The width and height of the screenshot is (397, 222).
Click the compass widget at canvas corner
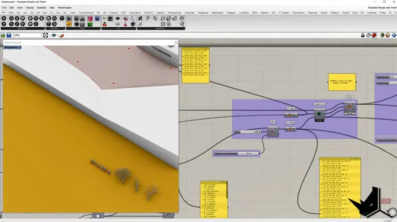point(392,212)
